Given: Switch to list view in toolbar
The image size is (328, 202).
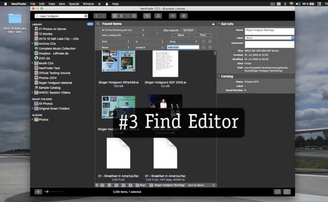Looking at the screenshot, I should (x=121, y=16).
